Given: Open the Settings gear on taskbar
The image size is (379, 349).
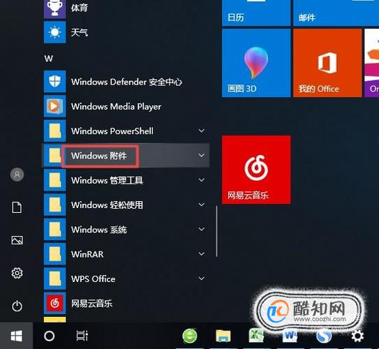Looking at the screenshot, I should [x=357, y=336].
